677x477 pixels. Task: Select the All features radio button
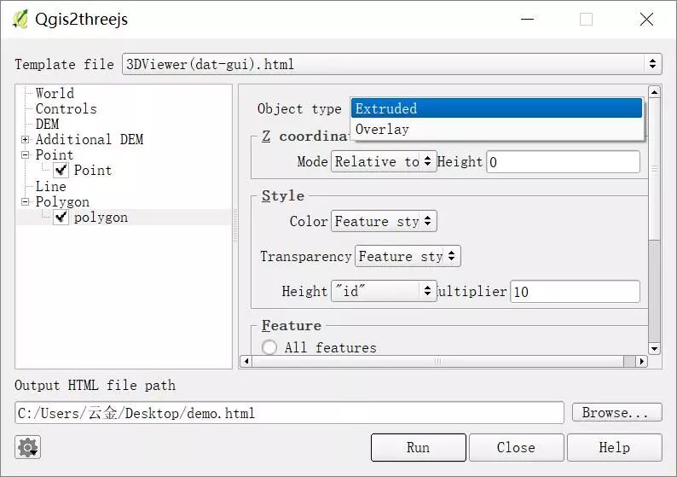(x=269, y=347)
